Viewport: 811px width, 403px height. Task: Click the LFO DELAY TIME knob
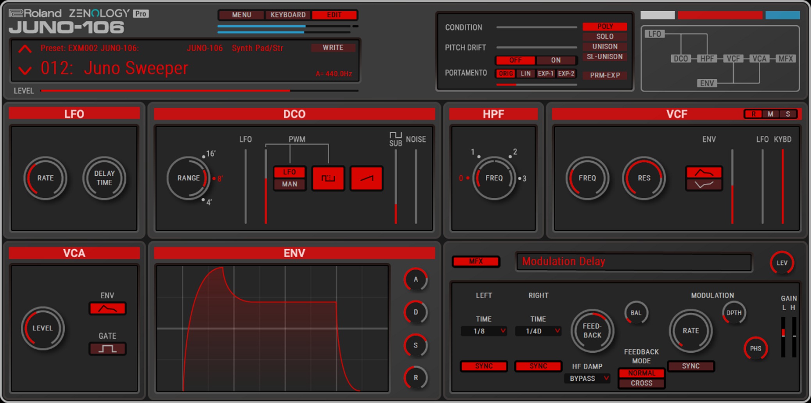pyautogui.click(x=104, y=178)
